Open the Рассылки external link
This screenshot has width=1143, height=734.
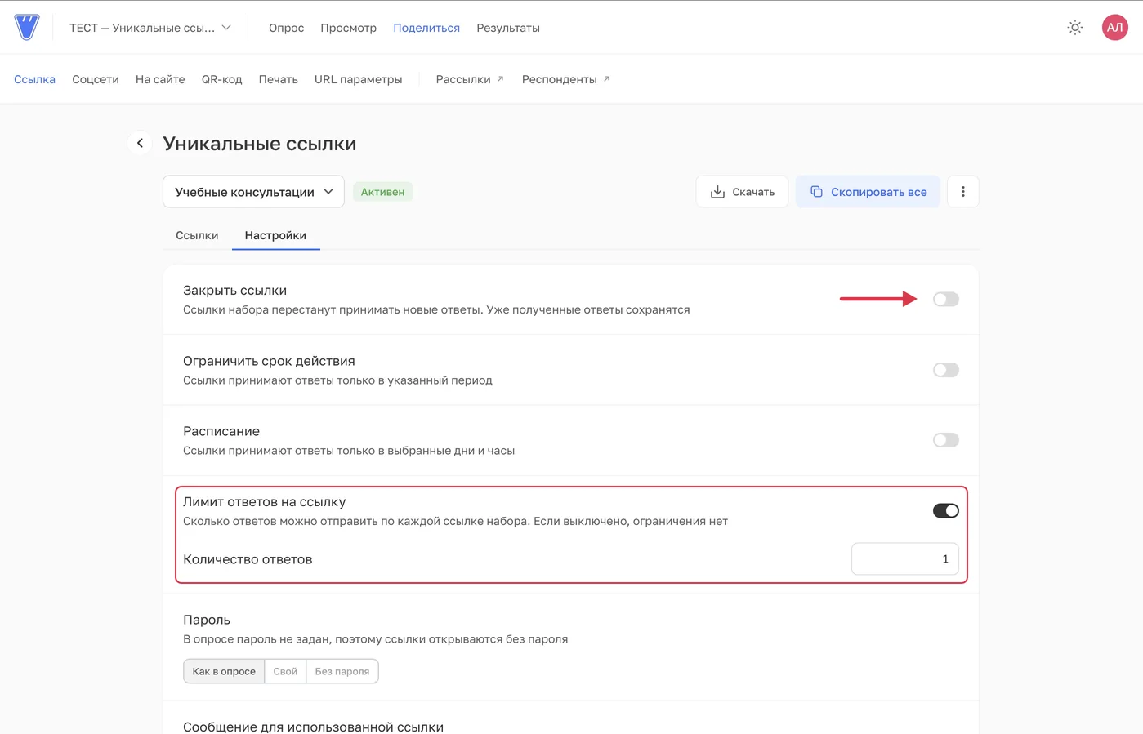(x=470, y=79)
